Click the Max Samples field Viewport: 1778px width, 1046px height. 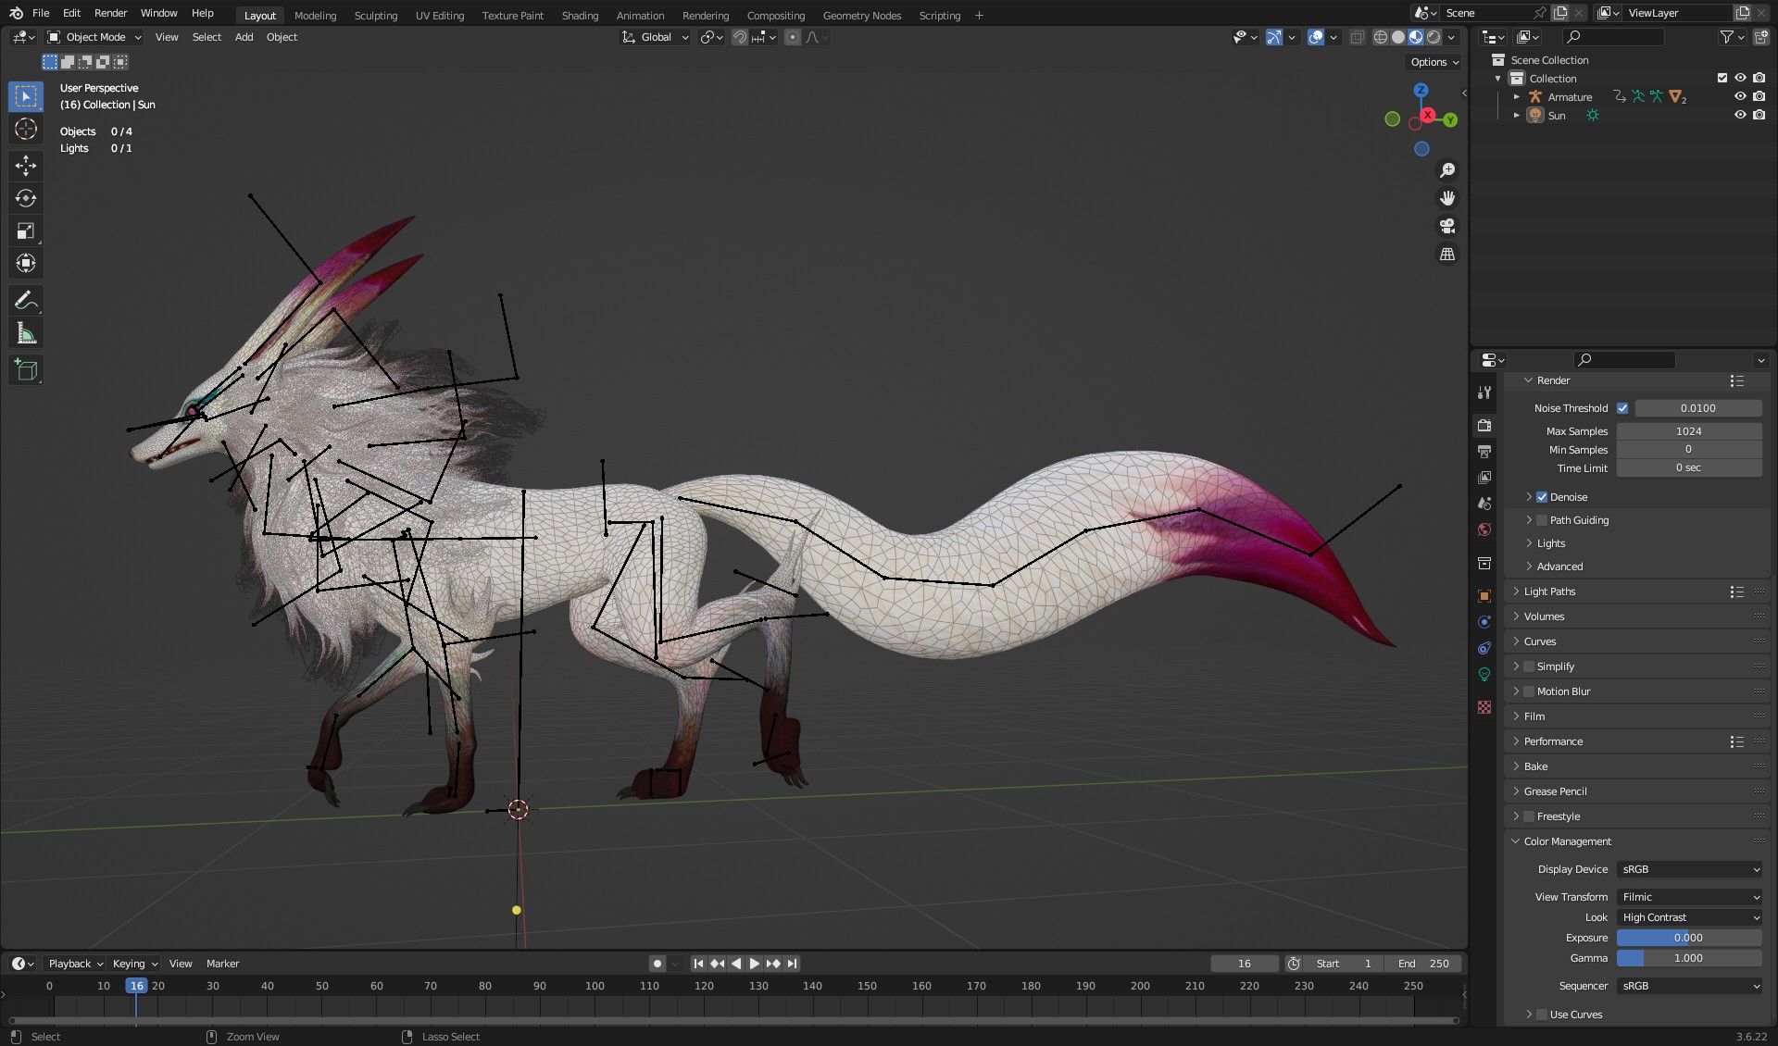pyautogui.click(x=1688, y=431)
